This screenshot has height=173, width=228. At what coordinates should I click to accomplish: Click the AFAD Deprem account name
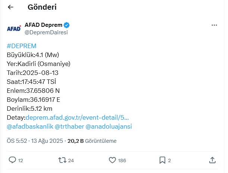(x=44, y=25)
